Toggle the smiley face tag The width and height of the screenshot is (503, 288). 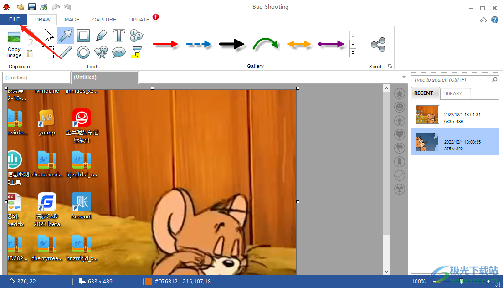tap(400, 107)
